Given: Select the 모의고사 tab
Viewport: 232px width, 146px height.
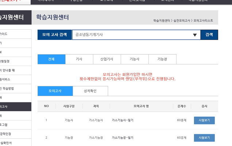Looking at the screenshot, I should [x=55, y=91].
